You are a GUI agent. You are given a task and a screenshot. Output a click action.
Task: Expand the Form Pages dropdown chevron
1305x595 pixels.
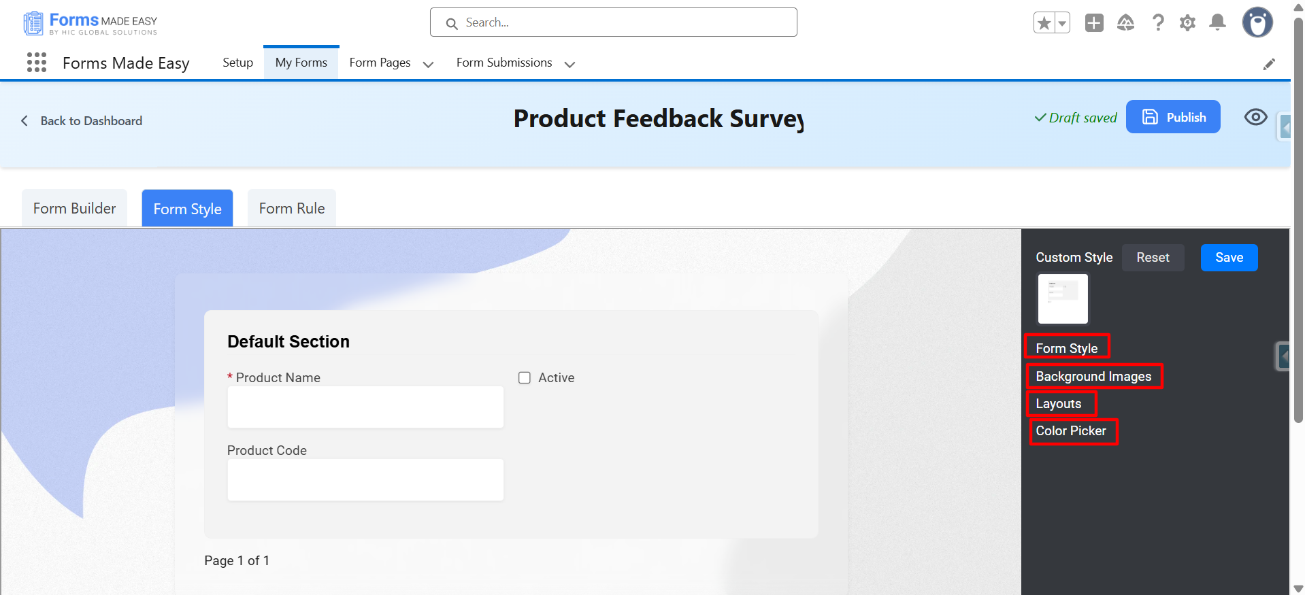(428, 64)
